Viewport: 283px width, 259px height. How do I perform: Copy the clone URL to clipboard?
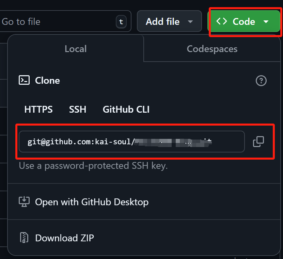point(258,141)
